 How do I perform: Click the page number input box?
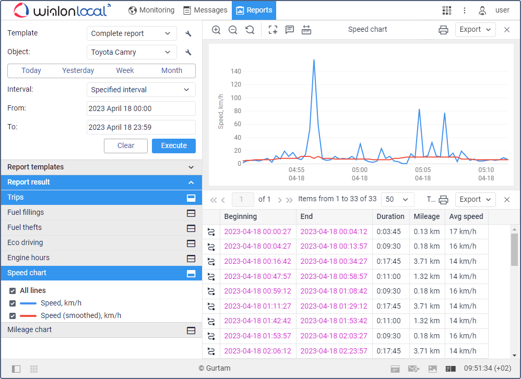click(x=243, y=200)
